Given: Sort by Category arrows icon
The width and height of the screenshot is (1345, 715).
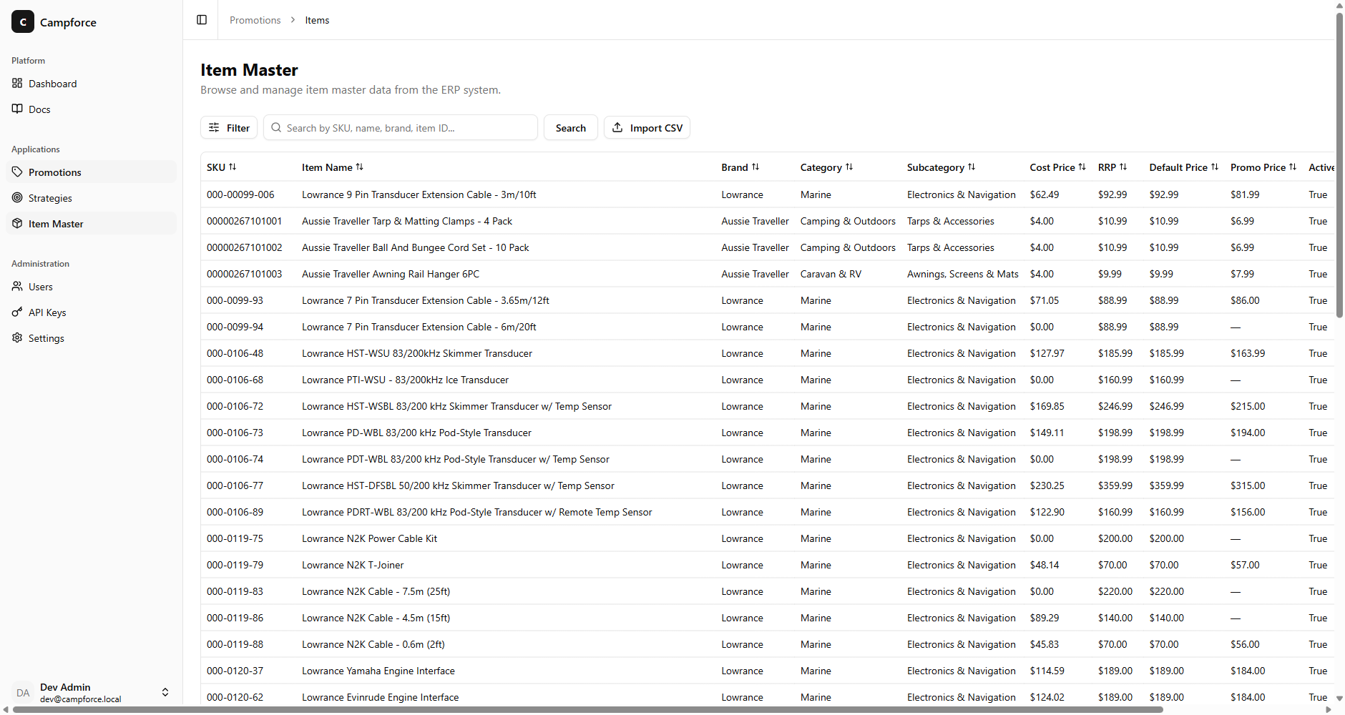Looking at the screenshot, I should [849, 167].
